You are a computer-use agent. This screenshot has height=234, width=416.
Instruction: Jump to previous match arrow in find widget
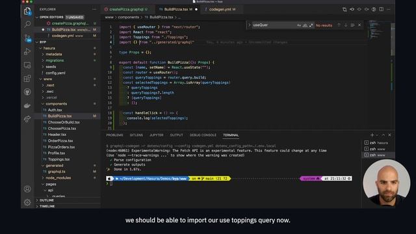[339, 25]
